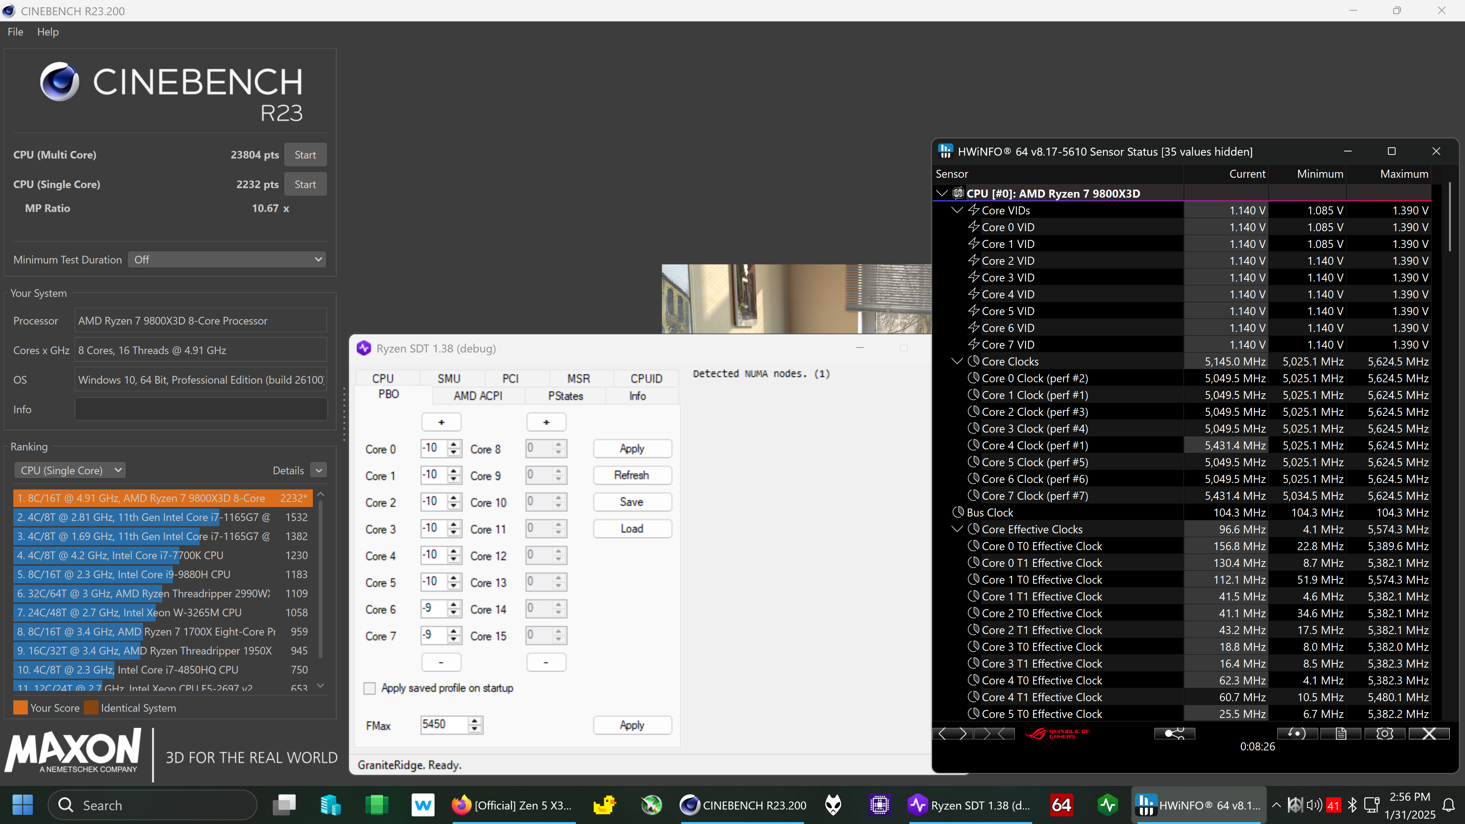Open the blue W taskbar app
Screen dimensions: 1465x824
(x=423, y=805)
